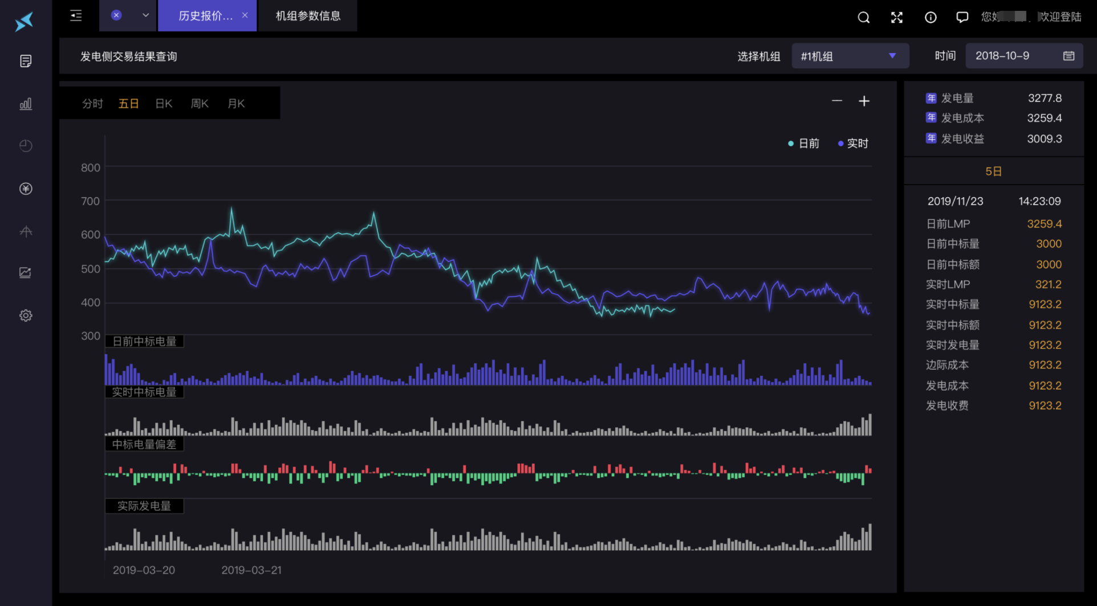1097x606 pixels.
Task: Click the timestamp 14:23:09
Action: click(1039, 201)
